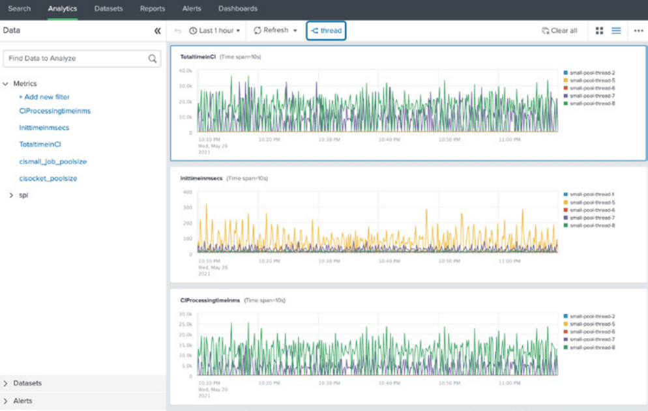Switch charts to grid view layout
The width and height of the screenshot is (648, 411).
click(x=599, y=30)
